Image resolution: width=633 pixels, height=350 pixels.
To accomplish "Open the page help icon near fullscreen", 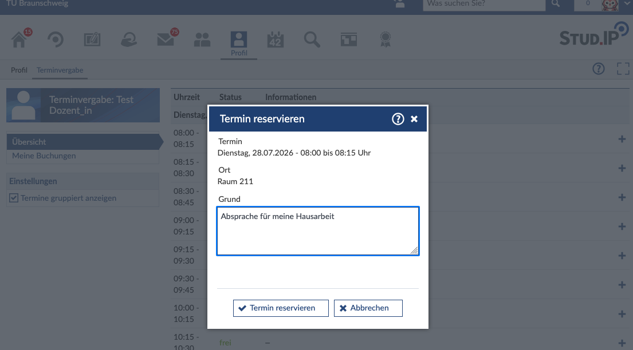I will pyautogui.click(x=598, y=69).
